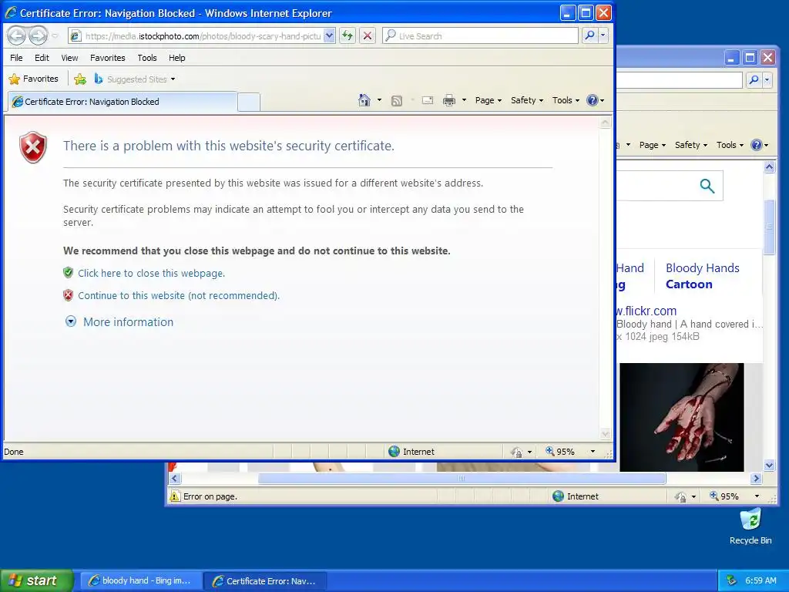This screenshot has height=592, width=789.
Task: Click the Bing search magnifier in background page
Action: (x=707, y=186)
